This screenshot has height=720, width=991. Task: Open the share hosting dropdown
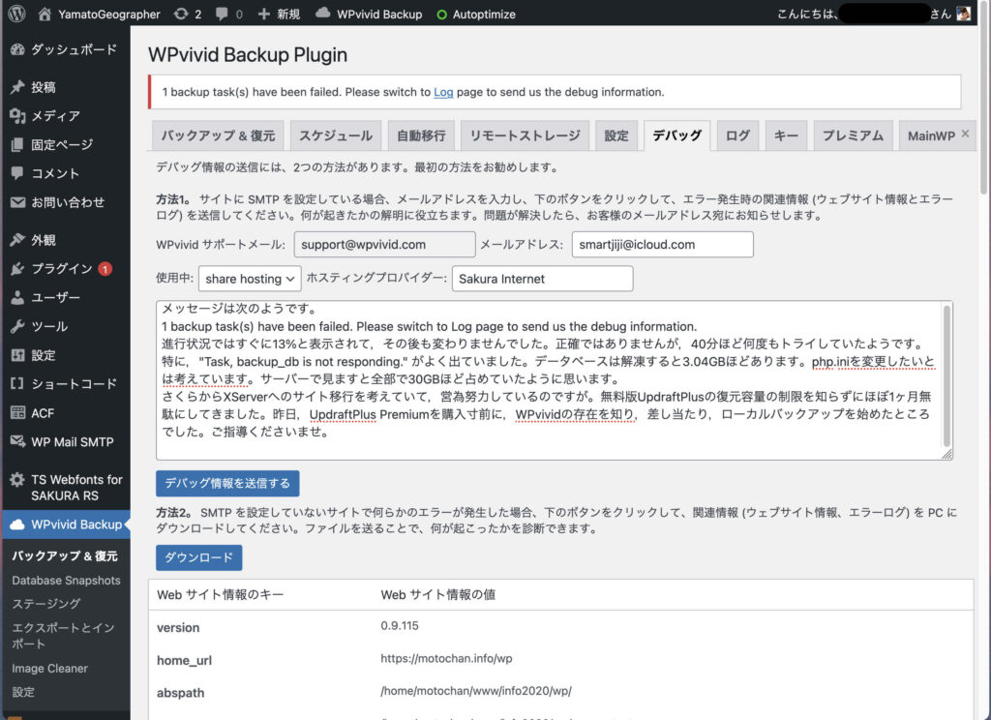(250, 279)
